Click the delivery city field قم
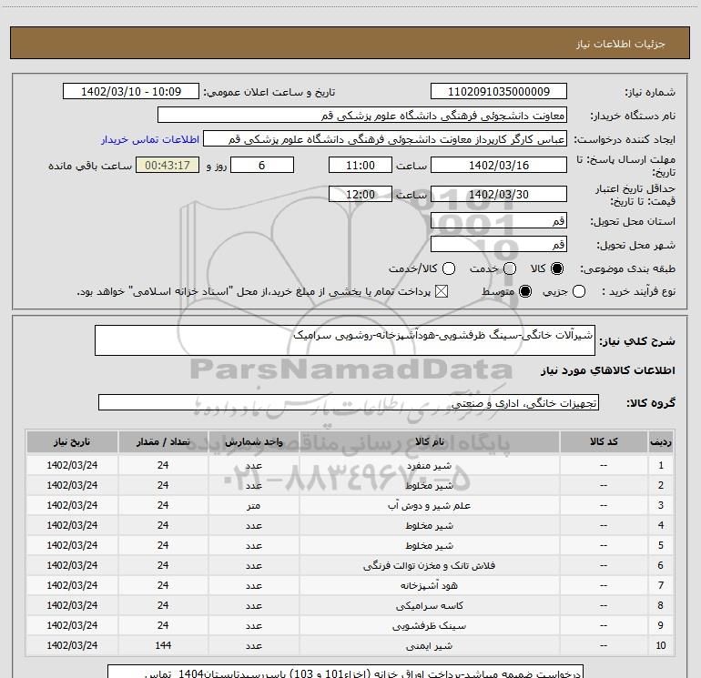701x678 pixels. tap(499, 244)
